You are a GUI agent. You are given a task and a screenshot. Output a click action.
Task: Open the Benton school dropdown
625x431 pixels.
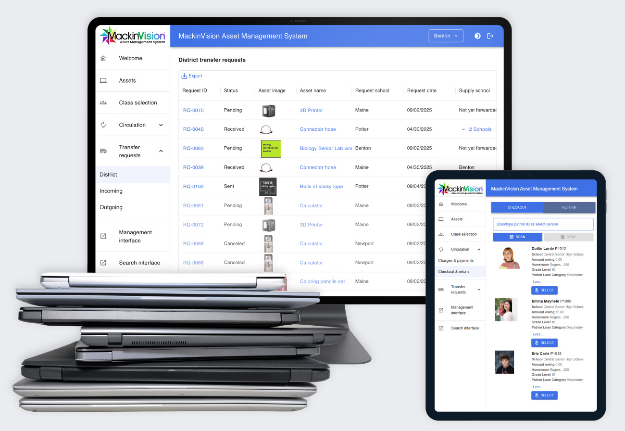click(446, 36)
